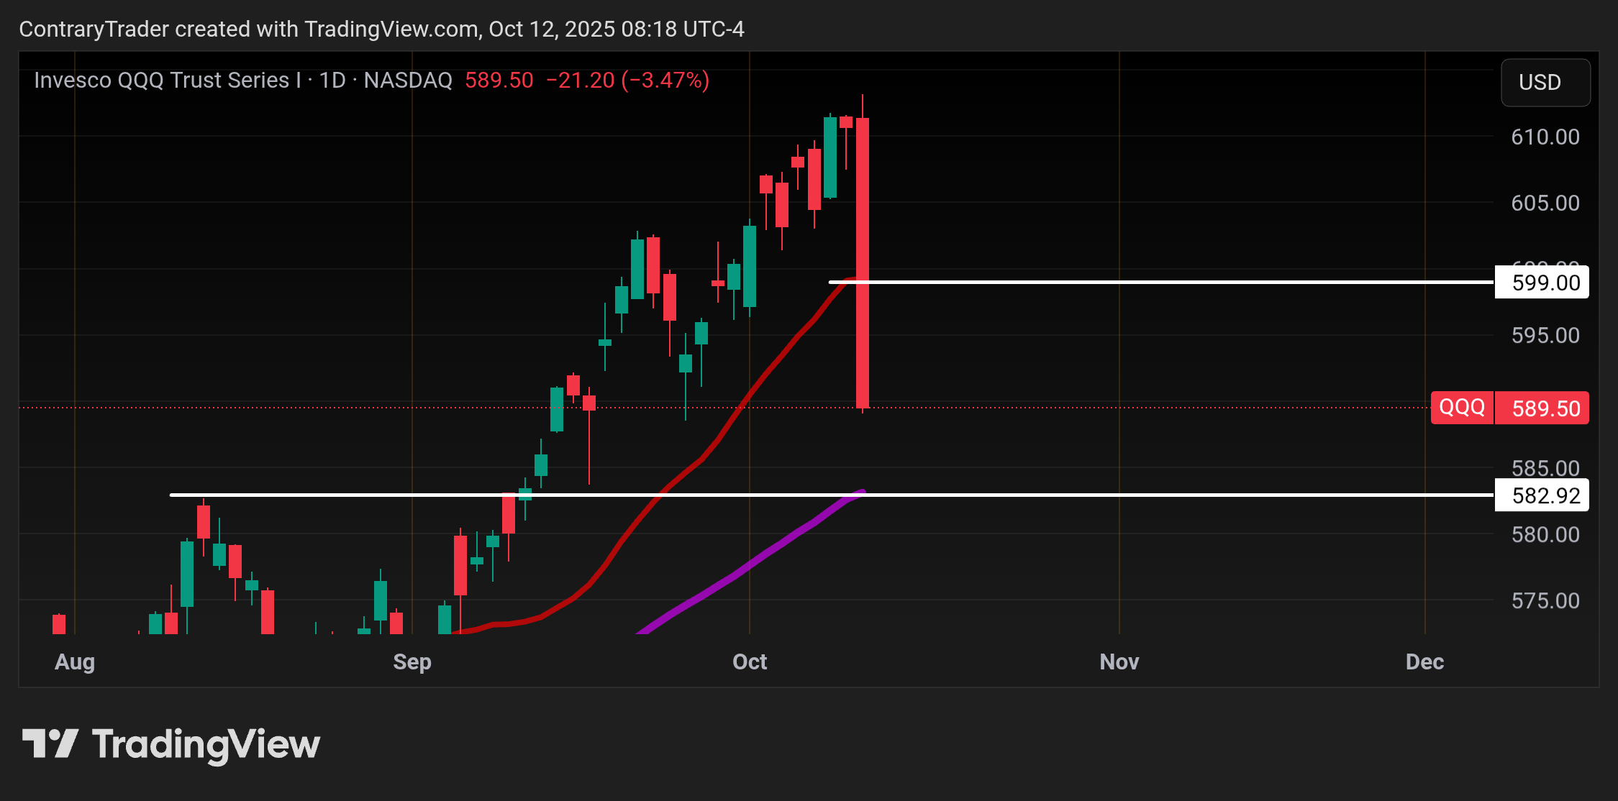
Task: Click the 580.00 price axis label
Action: (1545, 534)
